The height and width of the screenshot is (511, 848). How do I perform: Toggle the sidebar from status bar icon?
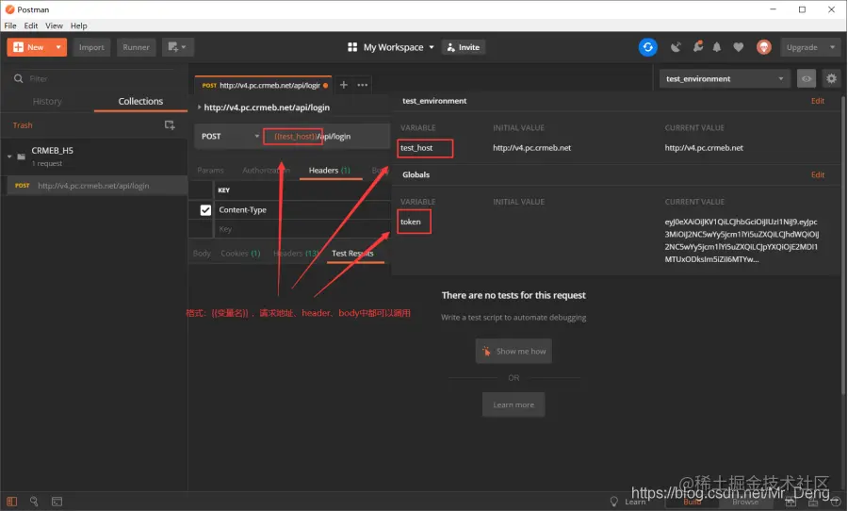12,502
